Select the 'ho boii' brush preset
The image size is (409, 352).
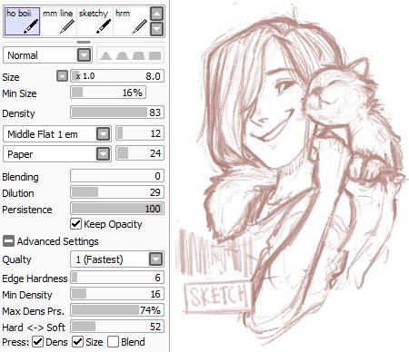click(22, 22)
